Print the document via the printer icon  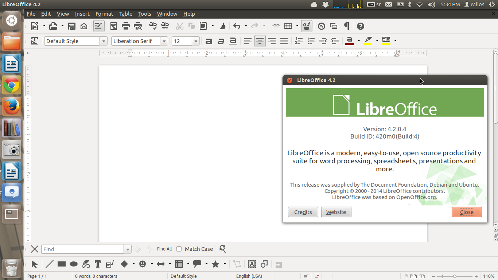126,26
